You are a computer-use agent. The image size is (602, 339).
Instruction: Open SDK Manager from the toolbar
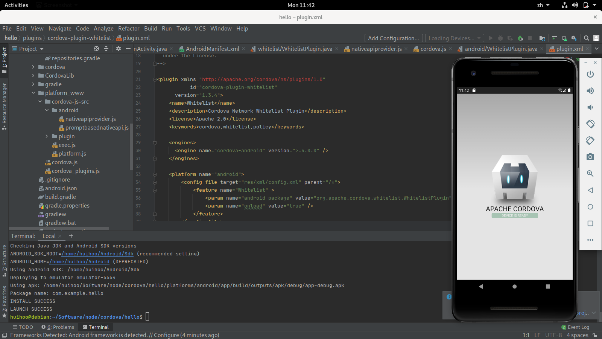pyautogui.click(x=574, y=38)
